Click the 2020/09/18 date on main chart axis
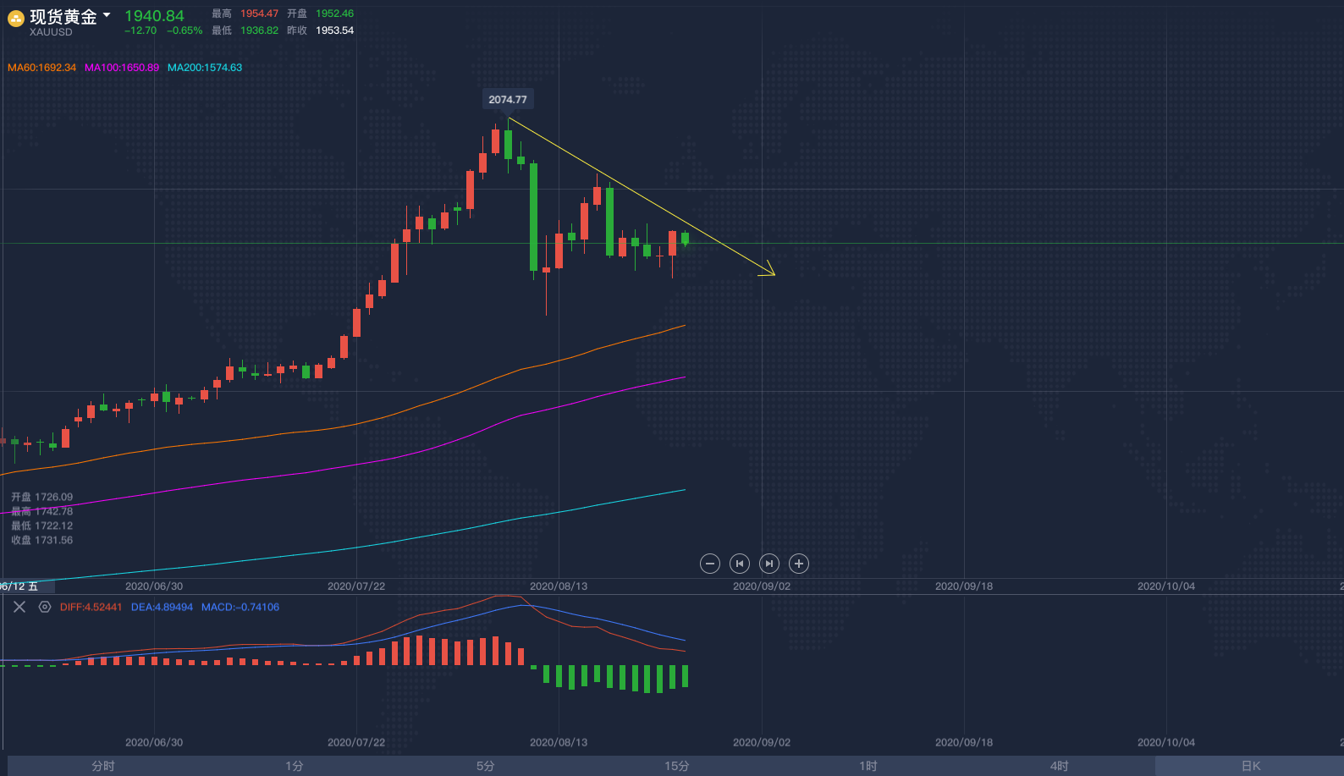 [x=964, y=586]
